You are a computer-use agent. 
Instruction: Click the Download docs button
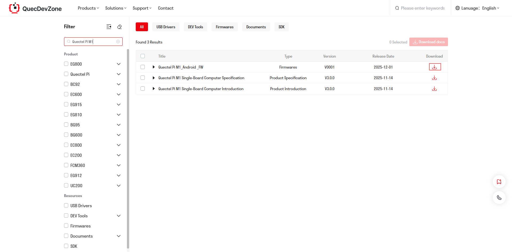[429, 42]
